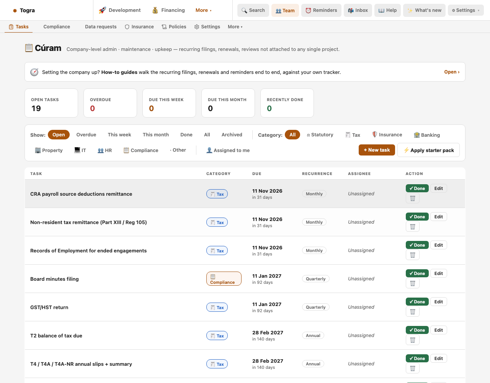Click trash icon for Non-resident tax remittance

(x=413, y=227)
